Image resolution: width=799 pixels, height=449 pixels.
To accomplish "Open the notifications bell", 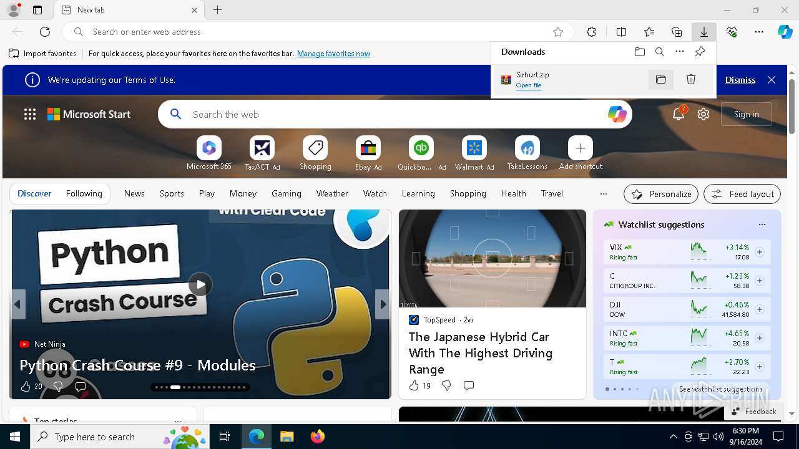I will pyautogui.click(x=679, y=114).
